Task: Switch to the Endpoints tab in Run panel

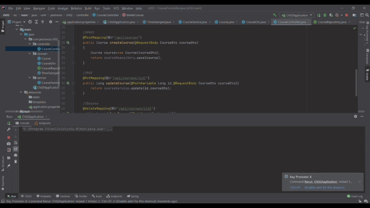Action: coord(42,123)
